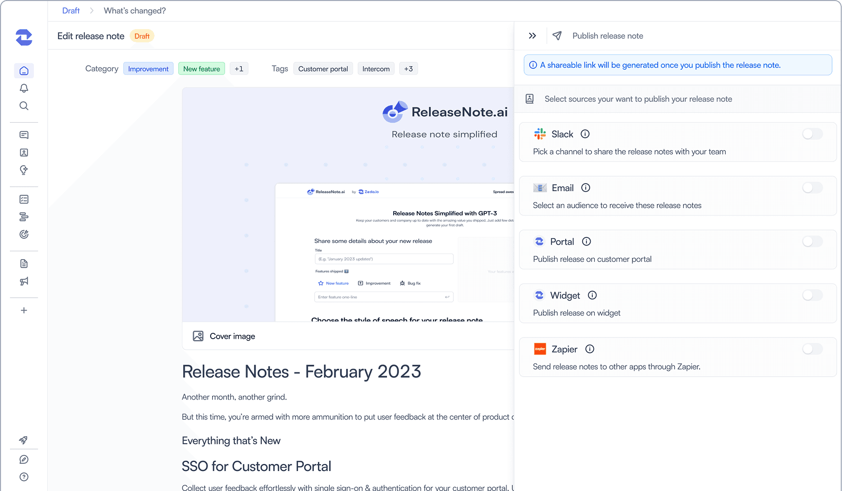Click the Zapier logo icon
Image resolution: width=842 pixels, height=491 pixels.
tap(540, 349)
